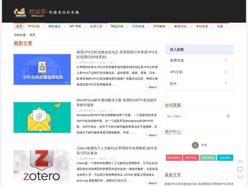Click 阅读全文 for the Zotero article
The image size is (248, 186).
[152, 183]
